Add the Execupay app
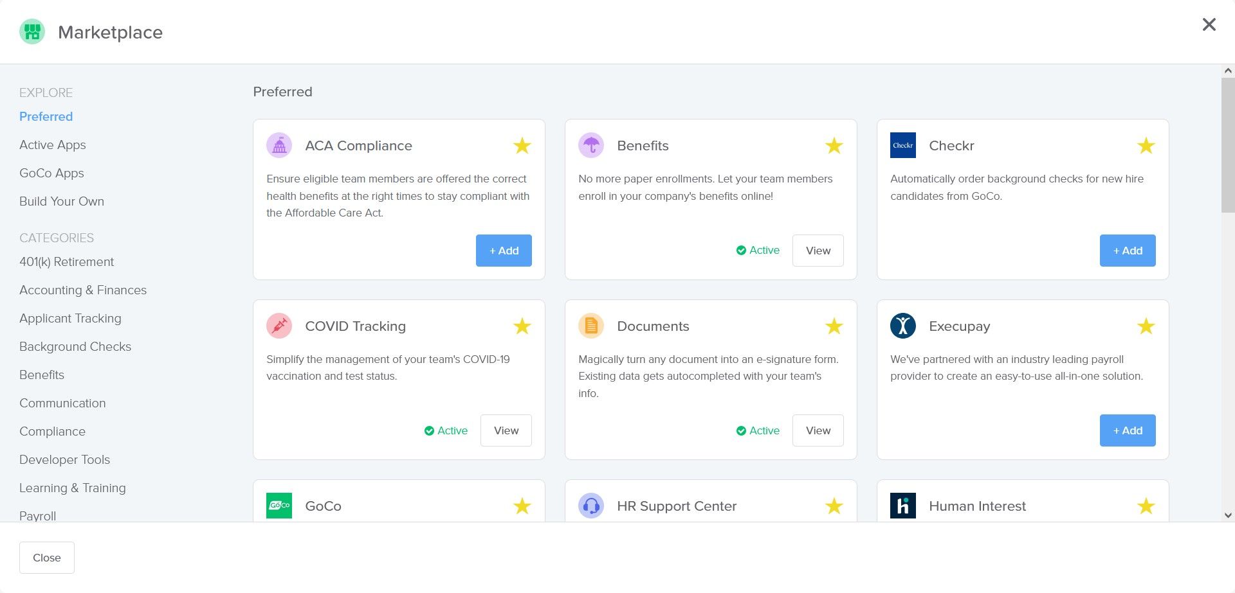Image resolution: width=1235 pixels, height=593 pixels. [x=1128, y=430]
